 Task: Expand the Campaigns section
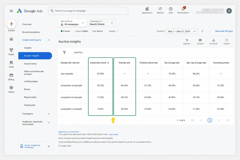coord(49,114)
